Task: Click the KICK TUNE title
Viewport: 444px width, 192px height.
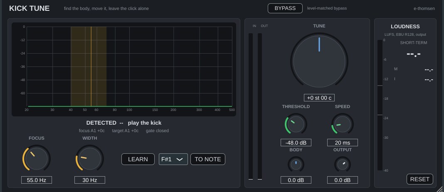Action: click(29, 8)
